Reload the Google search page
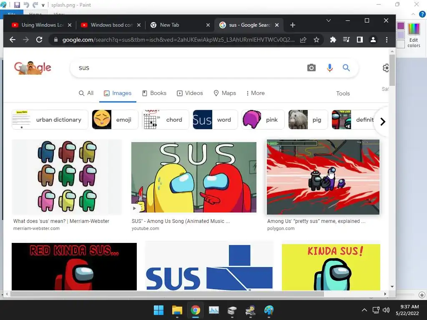 [39, 40]
